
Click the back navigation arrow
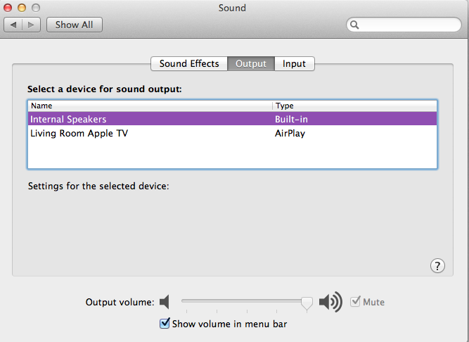click(x=14, y=25)
